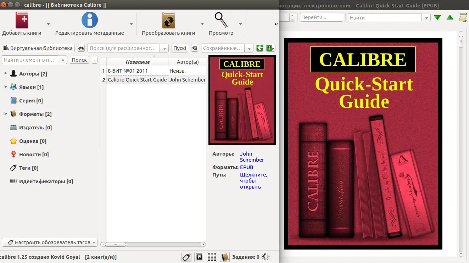Click the Неизв. author cell
The image size is (469, 263).
[187, 71]
